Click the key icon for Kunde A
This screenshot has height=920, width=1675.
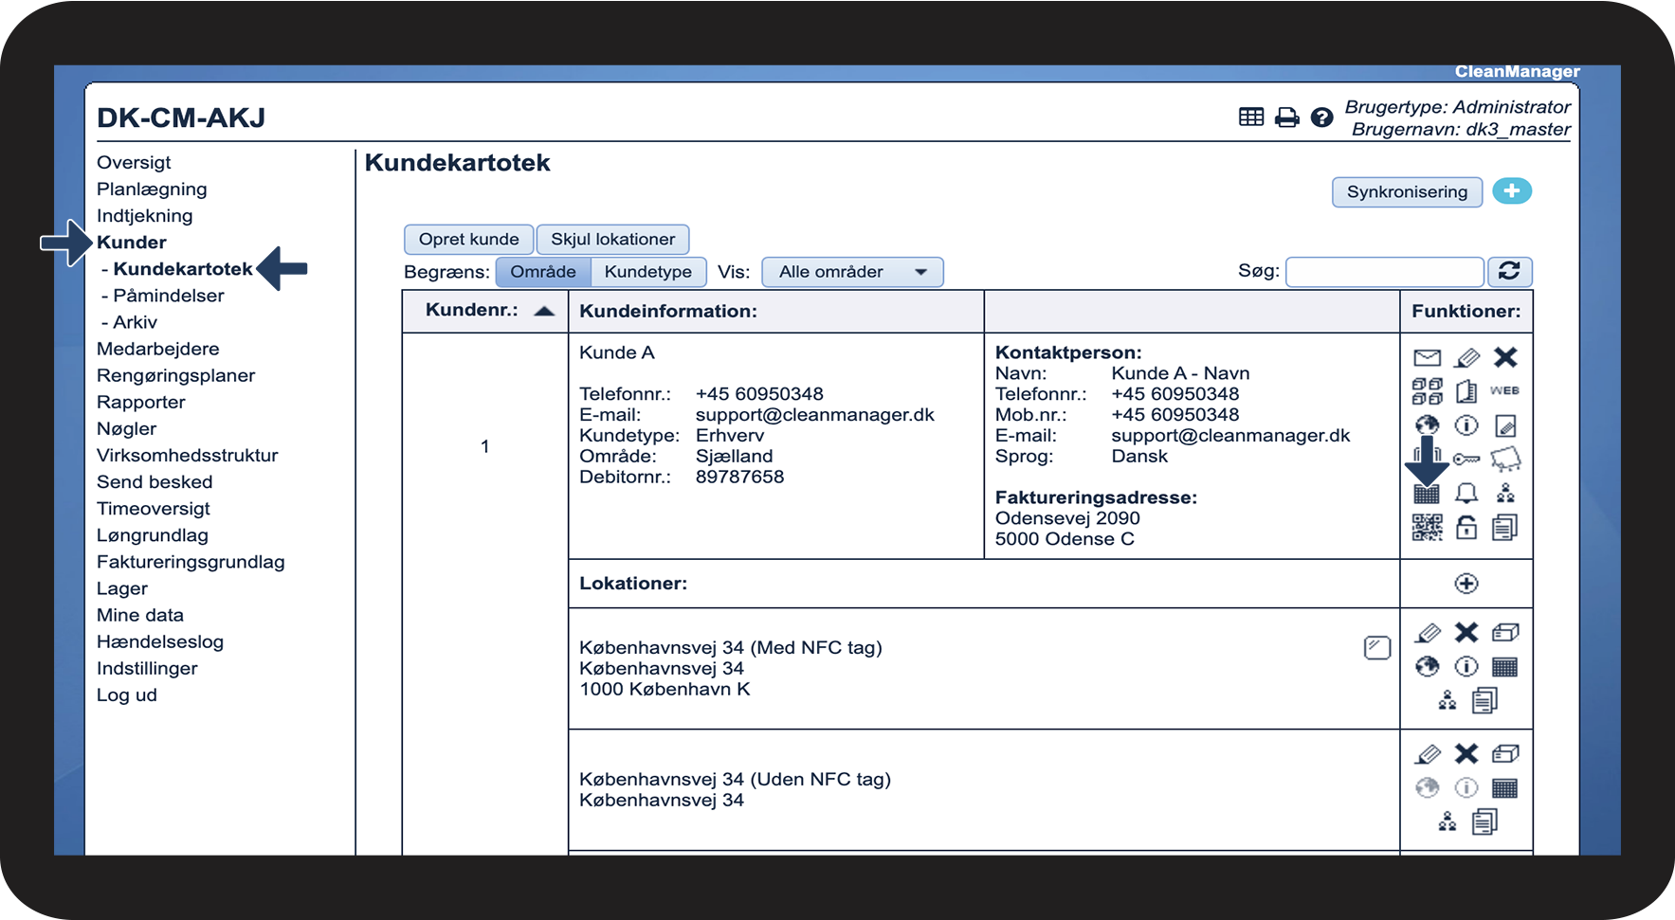point(1466,460)
